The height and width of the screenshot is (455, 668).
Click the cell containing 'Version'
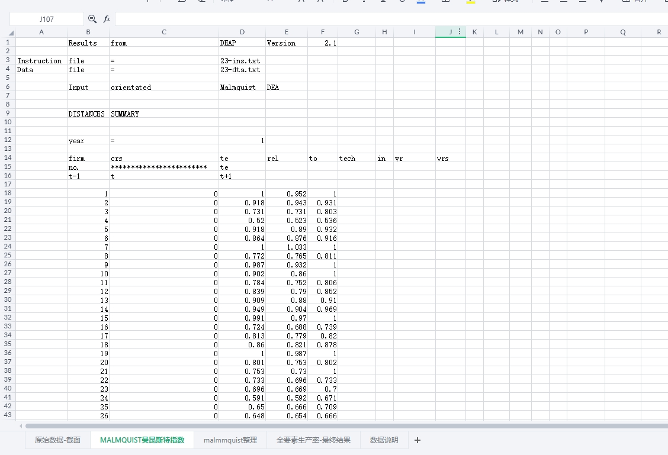click(x=286, y=43)
